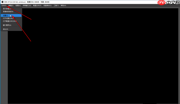Expand the 配置文件(P) menu

point(37,6)
